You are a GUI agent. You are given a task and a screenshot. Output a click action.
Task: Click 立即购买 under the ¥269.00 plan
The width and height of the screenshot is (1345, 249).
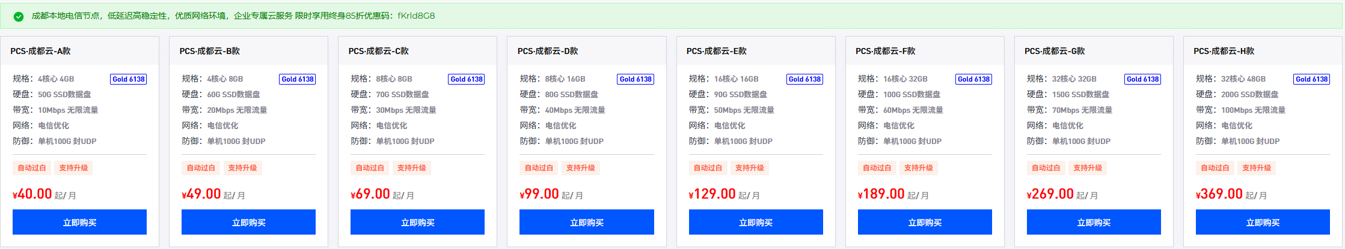click(1094, 222)
